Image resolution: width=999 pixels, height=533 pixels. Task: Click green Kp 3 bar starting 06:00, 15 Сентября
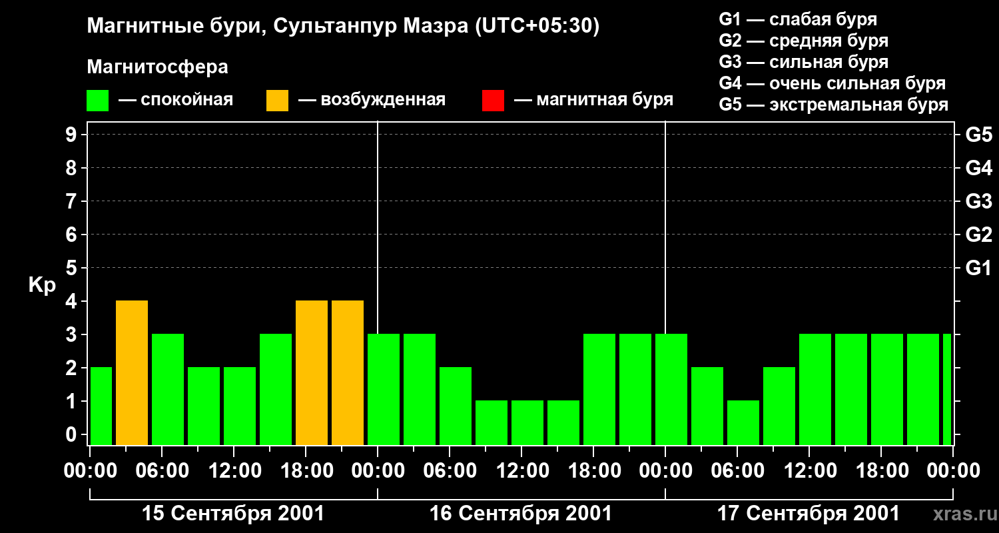click(168, 390)
